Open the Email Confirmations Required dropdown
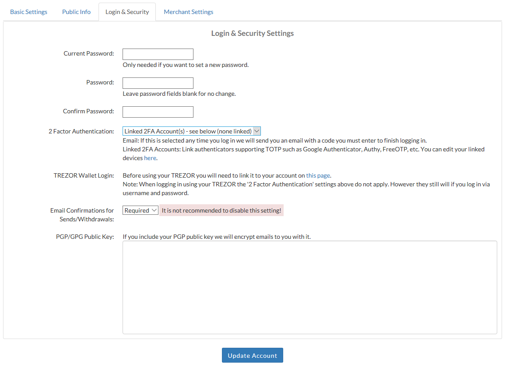Image resolution: width=527 pixels, height=367 pixels. [140, 210]
